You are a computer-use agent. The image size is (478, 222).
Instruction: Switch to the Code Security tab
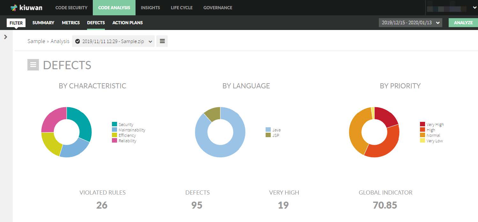point(71,8)
